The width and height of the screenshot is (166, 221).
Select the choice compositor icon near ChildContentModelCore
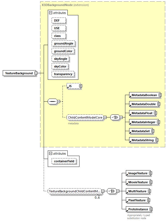coord(115,117)
